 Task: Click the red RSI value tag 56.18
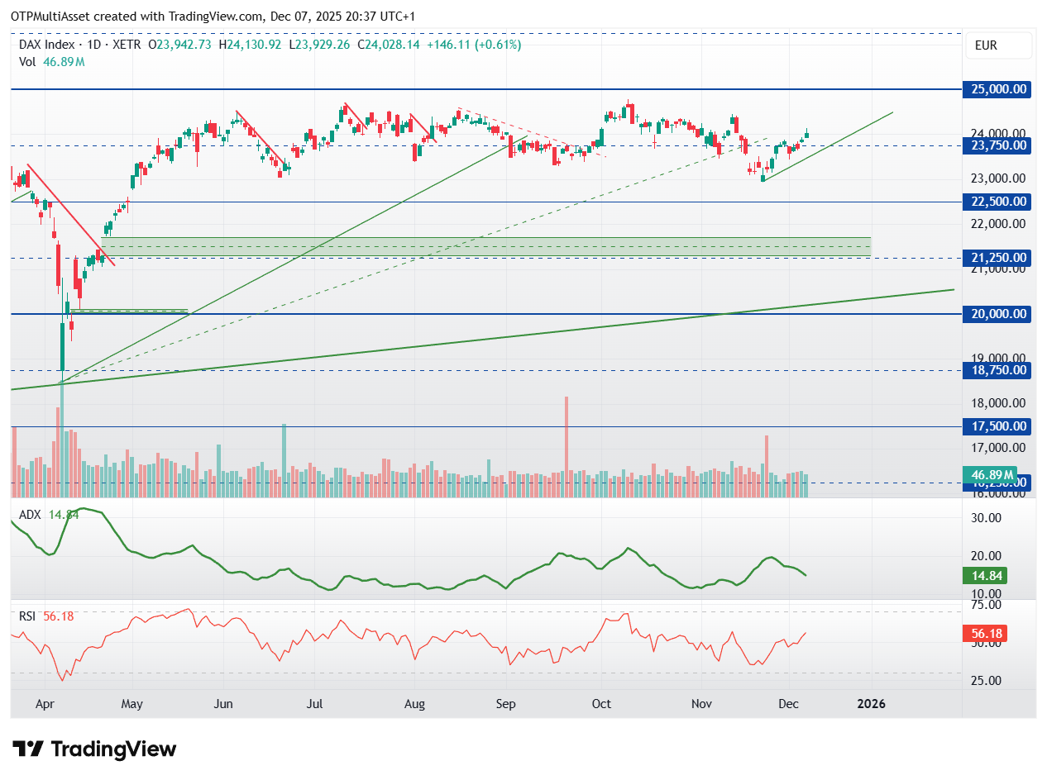pyautogui.click(x=985, y=635)
